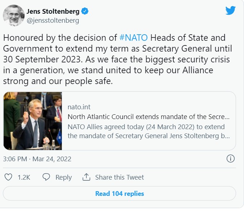The image size is (244, 211).
Task: Open the NATO article preview photo
Action: coord(33,121)
